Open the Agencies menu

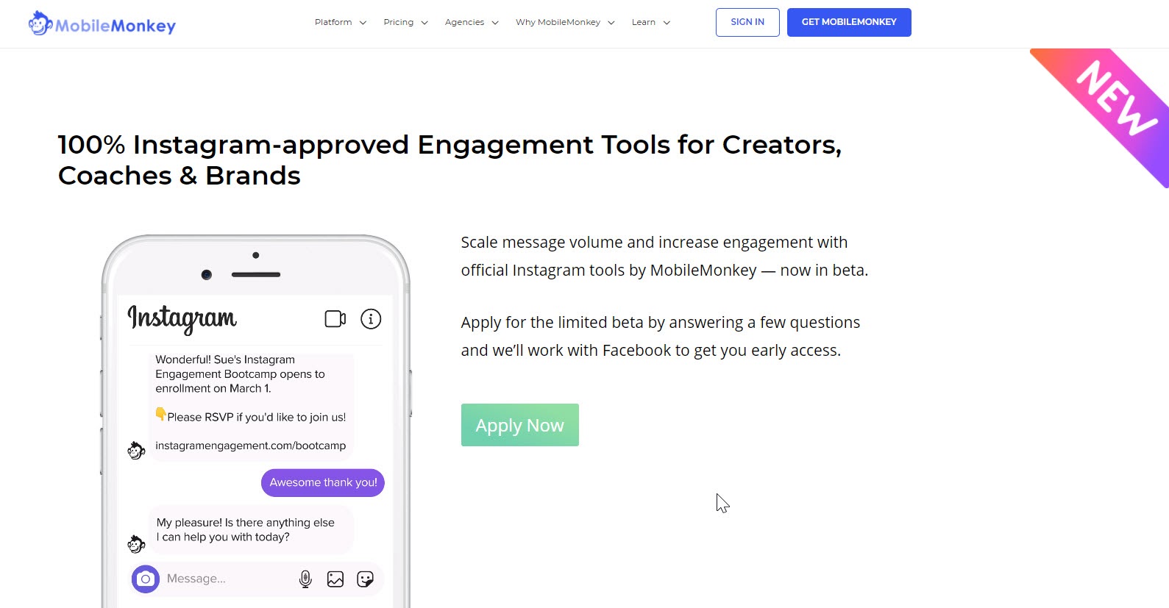tap(464, 22)
